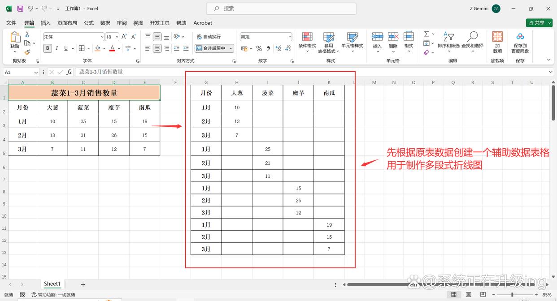The image size is (557, 301).
Task: Align text to bottom
Action: tap(166, 37)
